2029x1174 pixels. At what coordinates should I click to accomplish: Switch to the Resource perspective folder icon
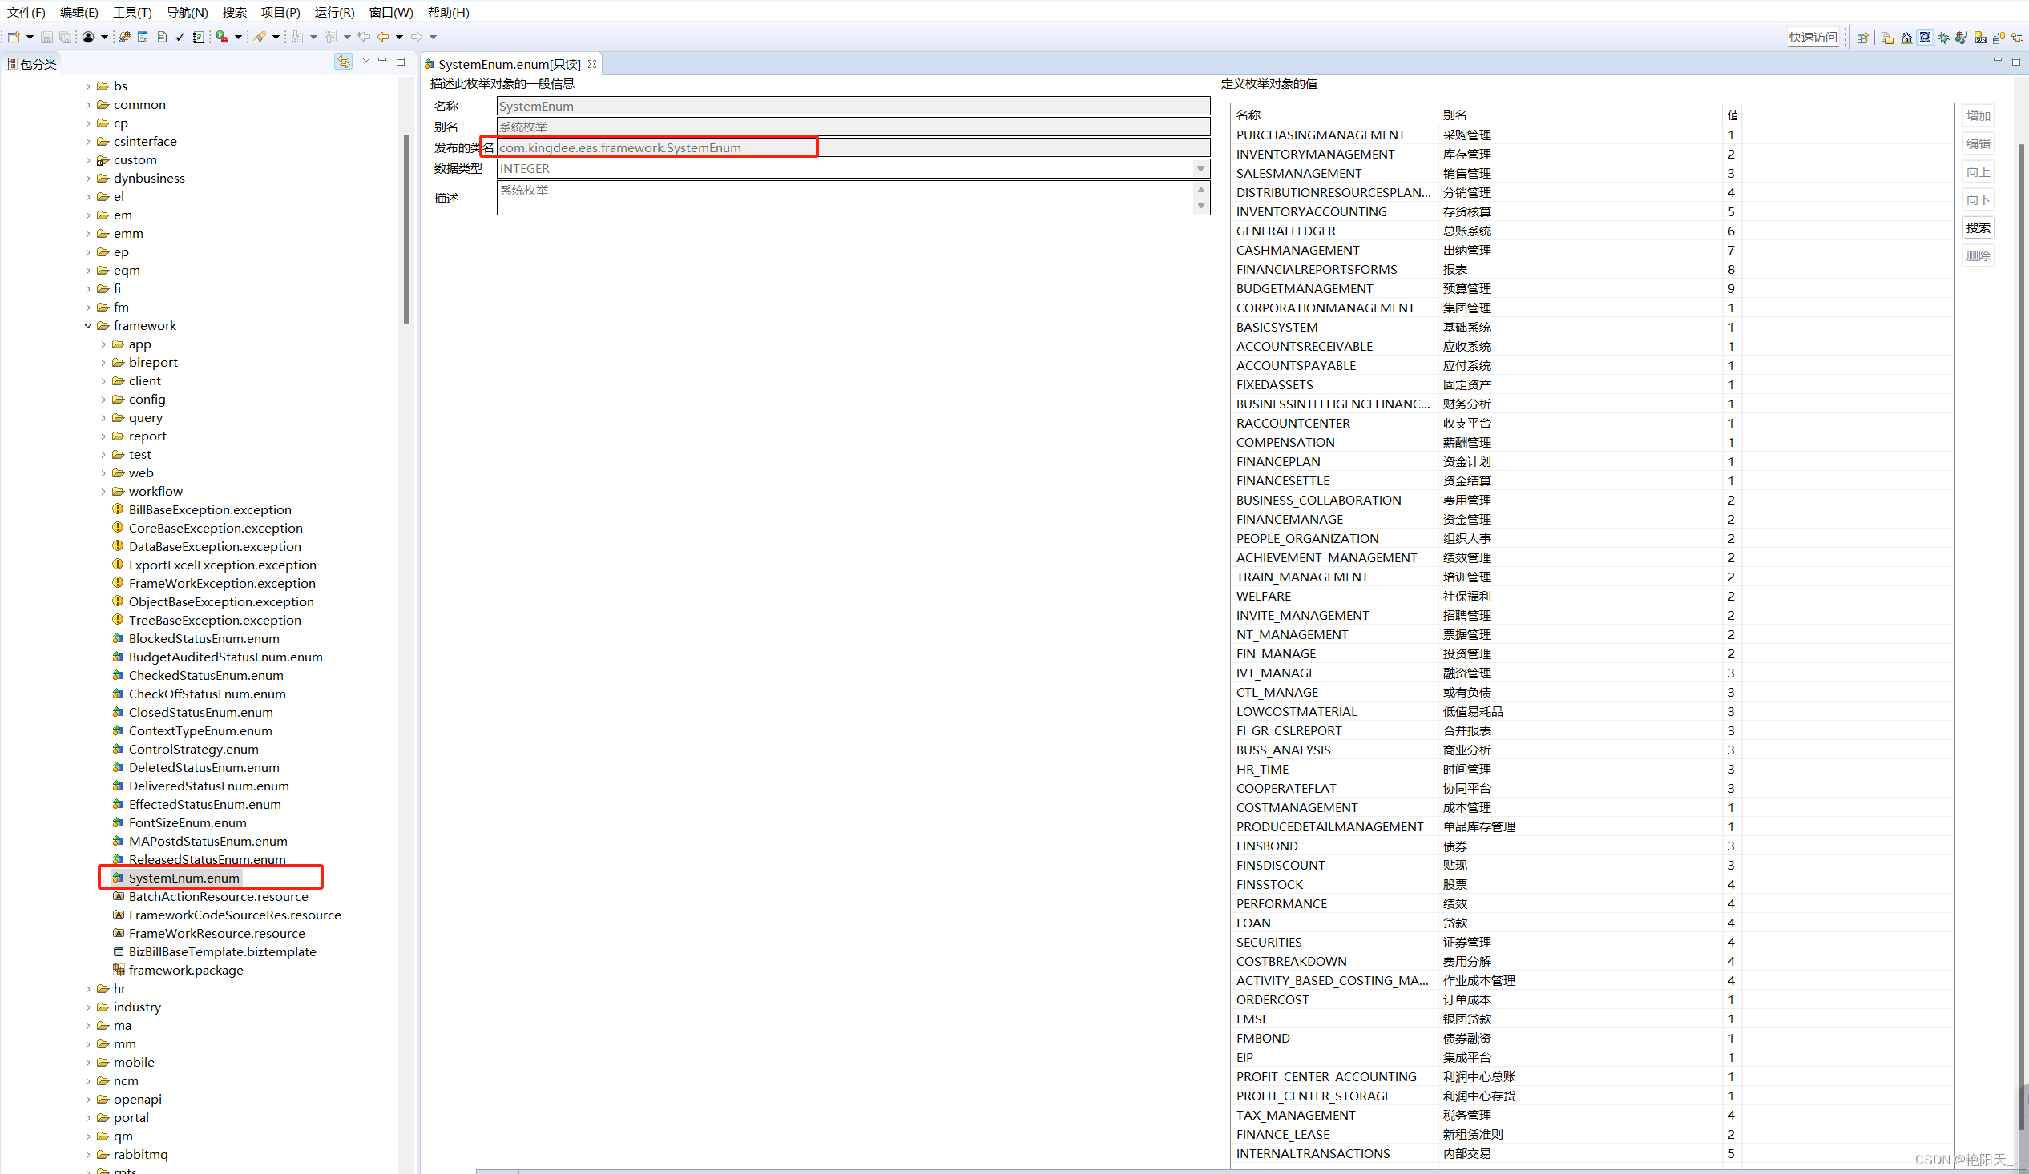(x=1887, y=38)
